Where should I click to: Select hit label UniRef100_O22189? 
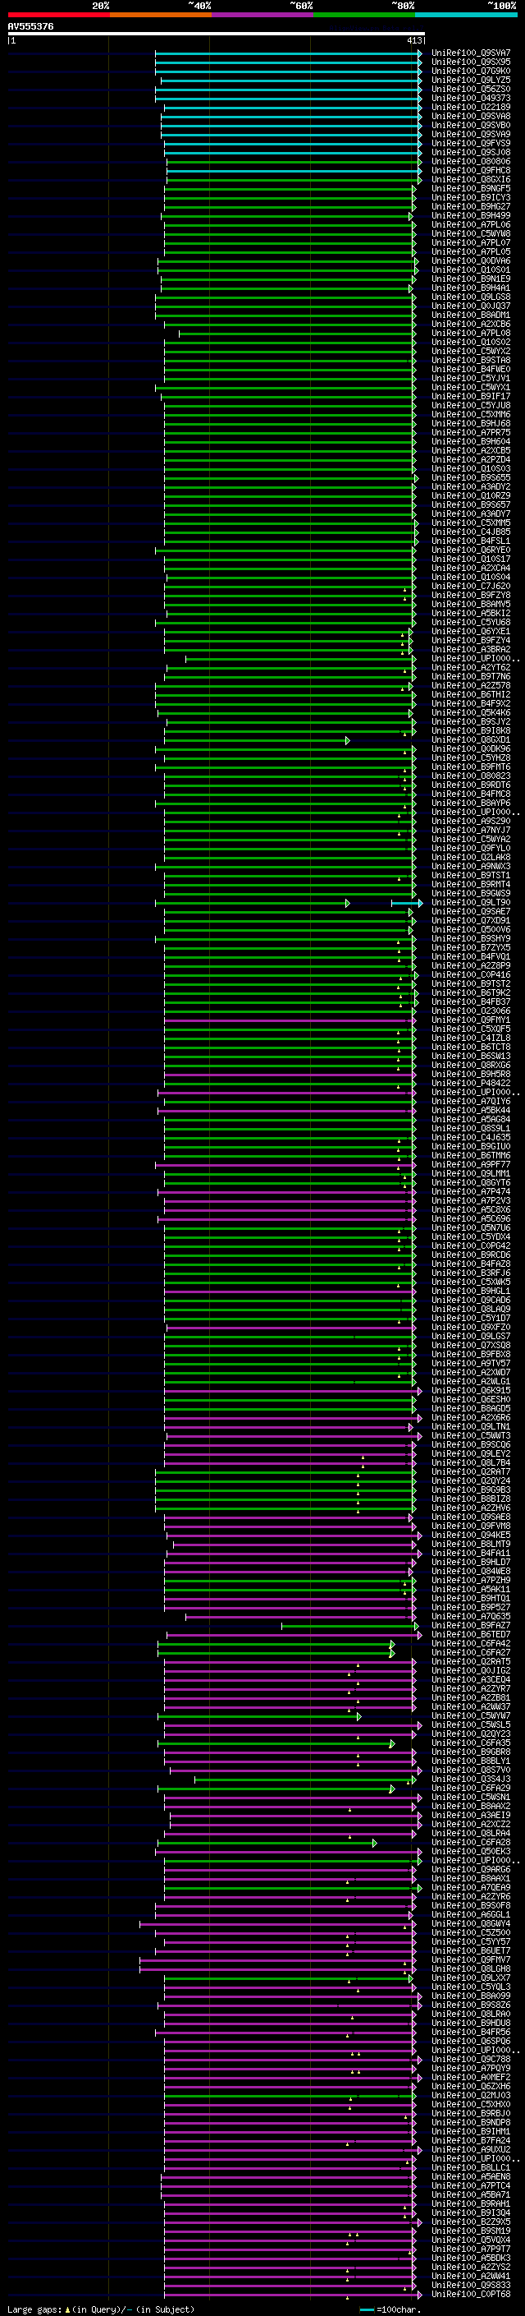[x=471, y=107]
